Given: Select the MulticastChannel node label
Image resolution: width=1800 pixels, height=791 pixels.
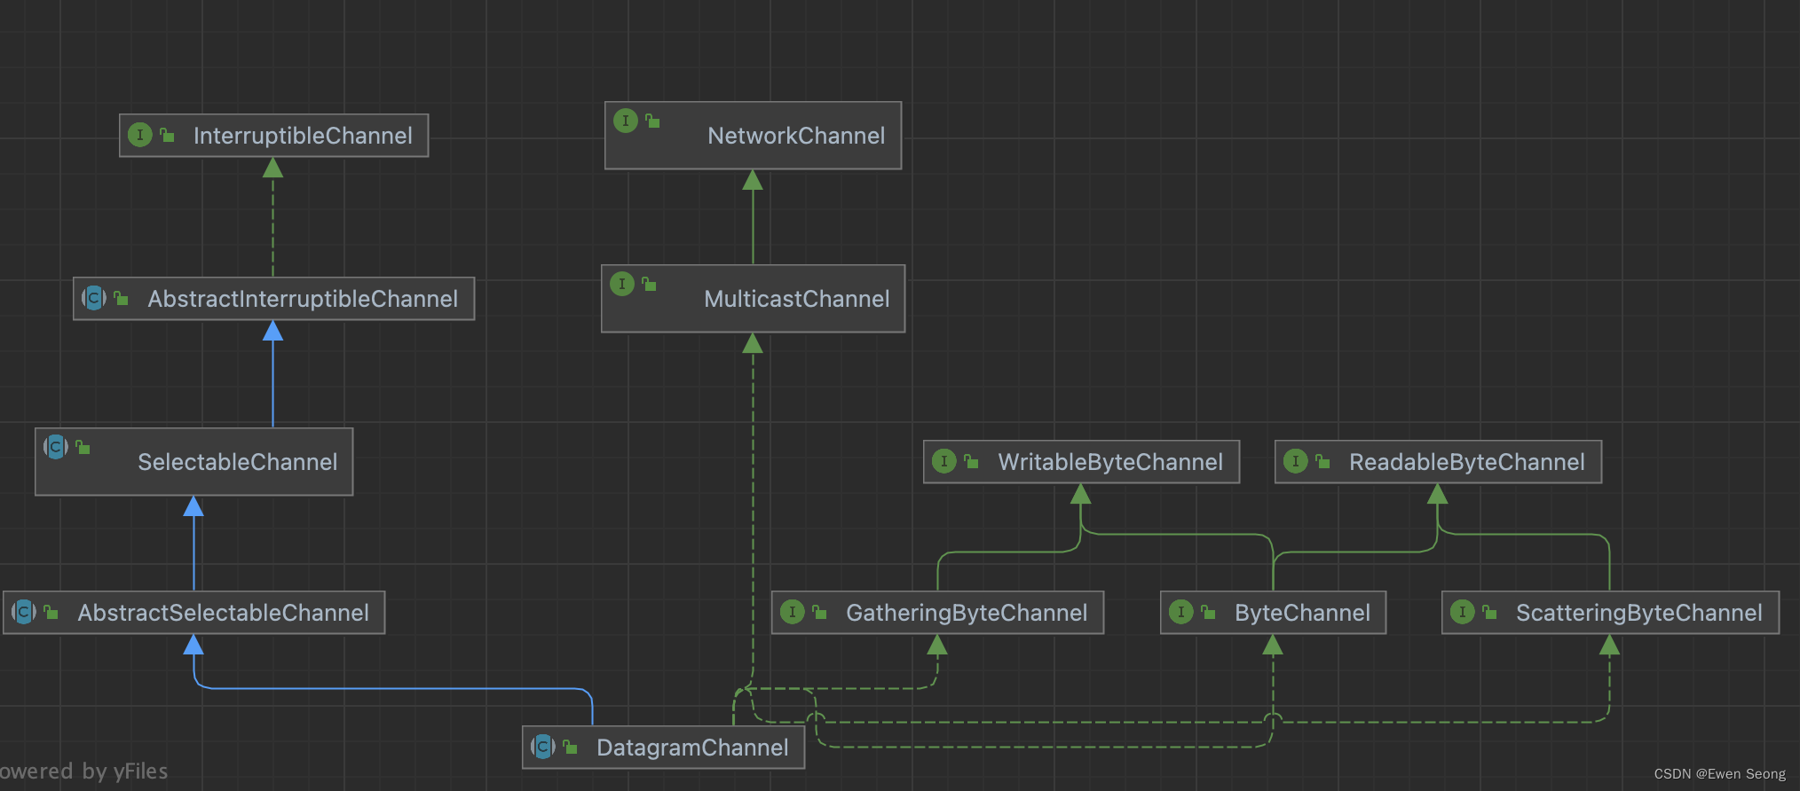Looking at the screenshot, I should (796, 299).
